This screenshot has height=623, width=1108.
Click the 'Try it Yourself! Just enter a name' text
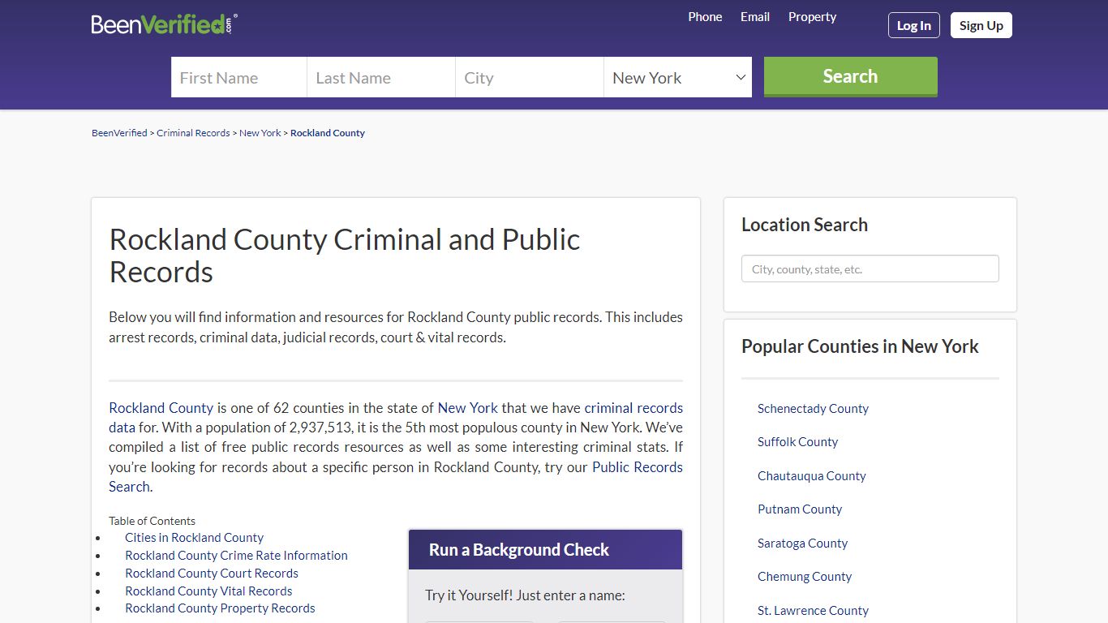tap(525, 595)
